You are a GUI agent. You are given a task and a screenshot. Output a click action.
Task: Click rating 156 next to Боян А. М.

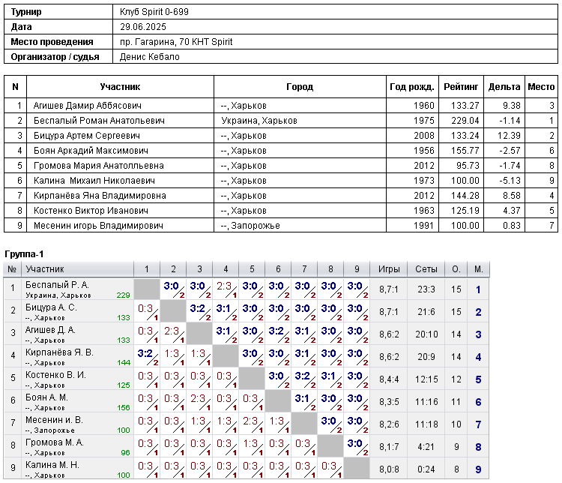tap(124, 408)
